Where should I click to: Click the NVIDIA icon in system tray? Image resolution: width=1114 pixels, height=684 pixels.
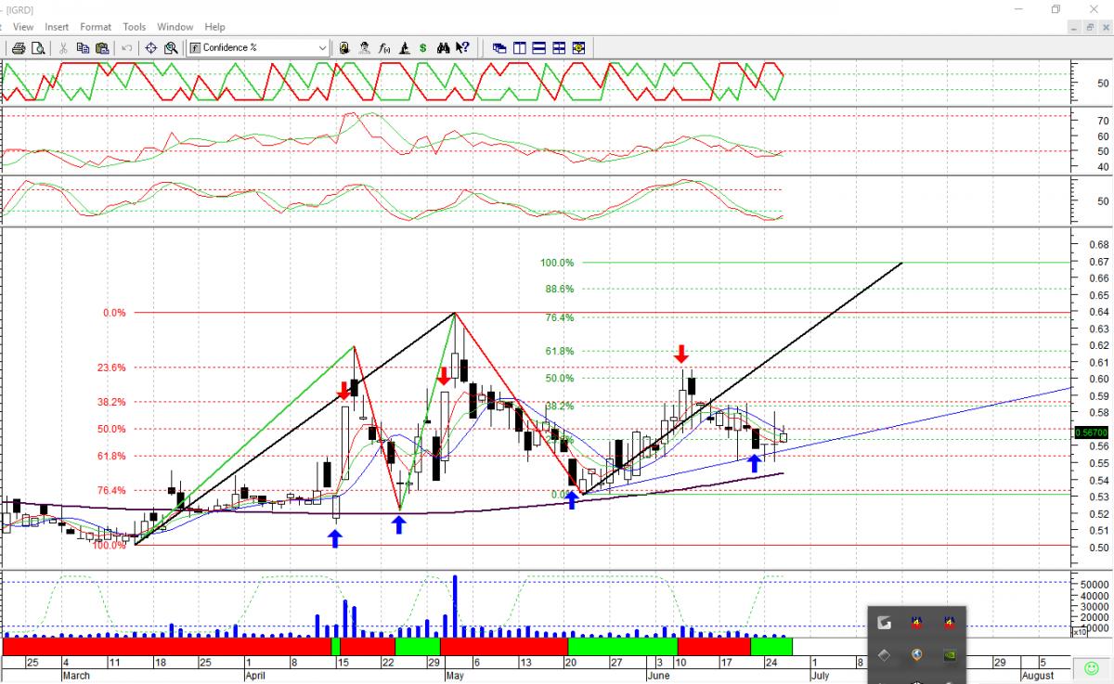click(949, 654)
